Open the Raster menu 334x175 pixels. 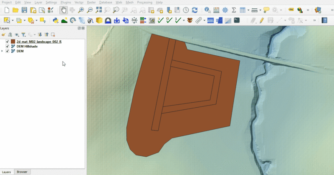pos(91,2)
